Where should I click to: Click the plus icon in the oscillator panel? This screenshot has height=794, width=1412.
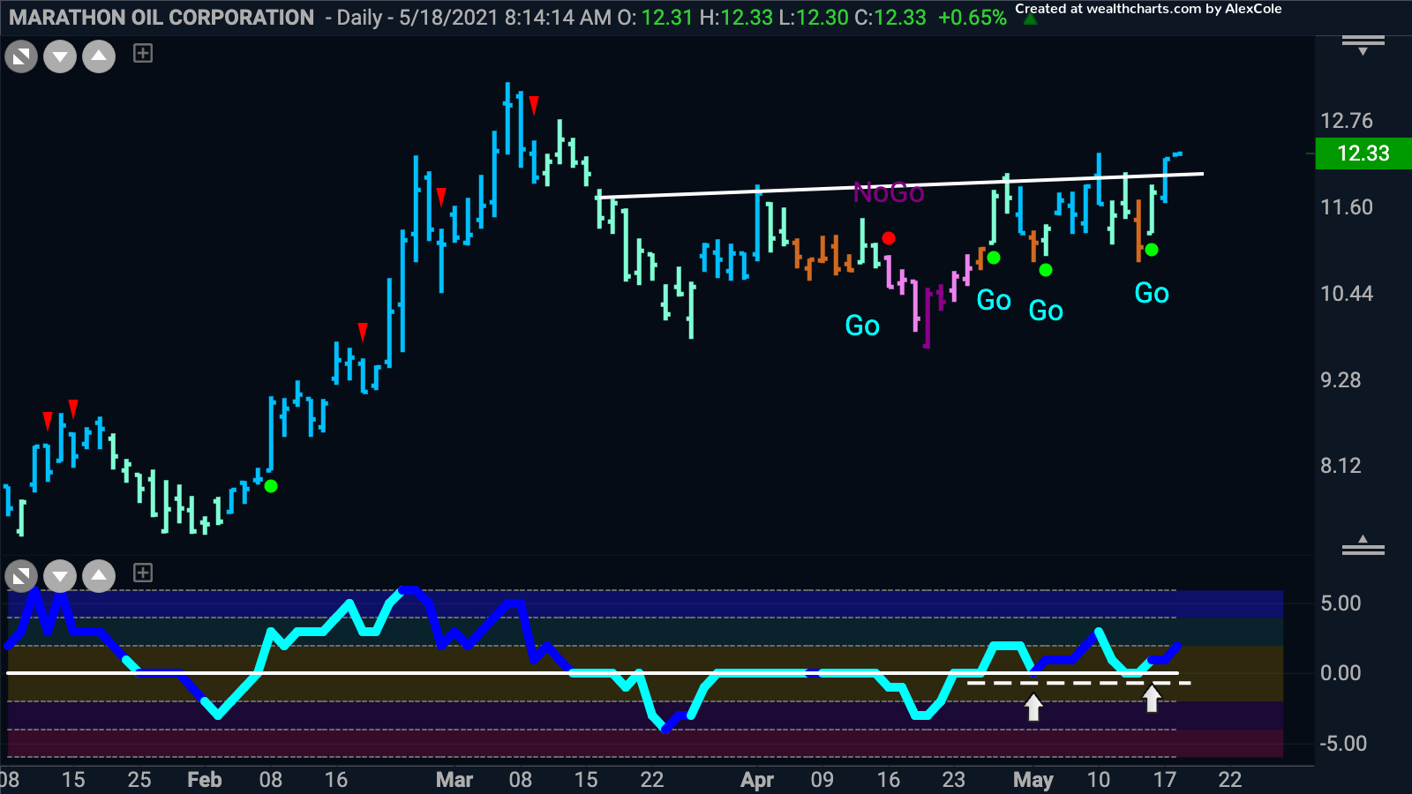pyautogui.click(x=143, y=573)
